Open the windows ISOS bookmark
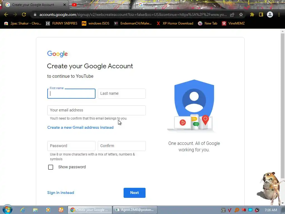The image size is (285, 214). 96,23
